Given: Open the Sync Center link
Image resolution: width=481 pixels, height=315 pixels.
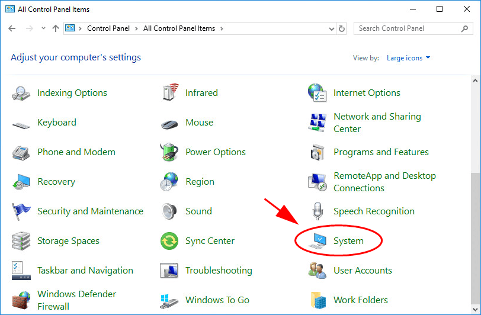Looking at the screenshot, I should [210, 241].
